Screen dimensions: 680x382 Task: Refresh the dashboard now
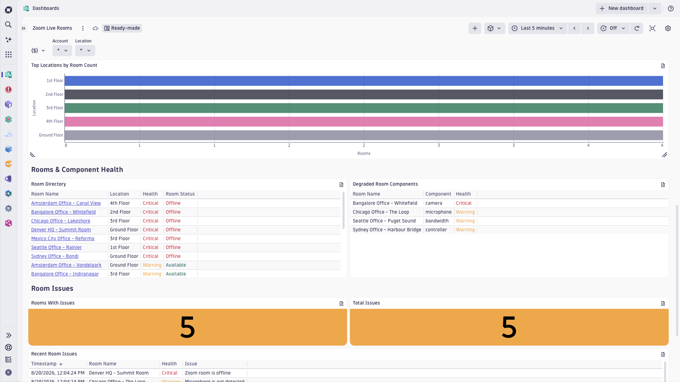[637, 28]
